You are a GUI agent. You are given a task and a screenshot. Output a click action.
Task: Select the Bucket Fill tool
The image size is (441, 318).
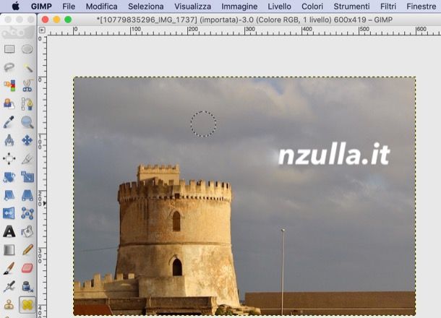27,232
